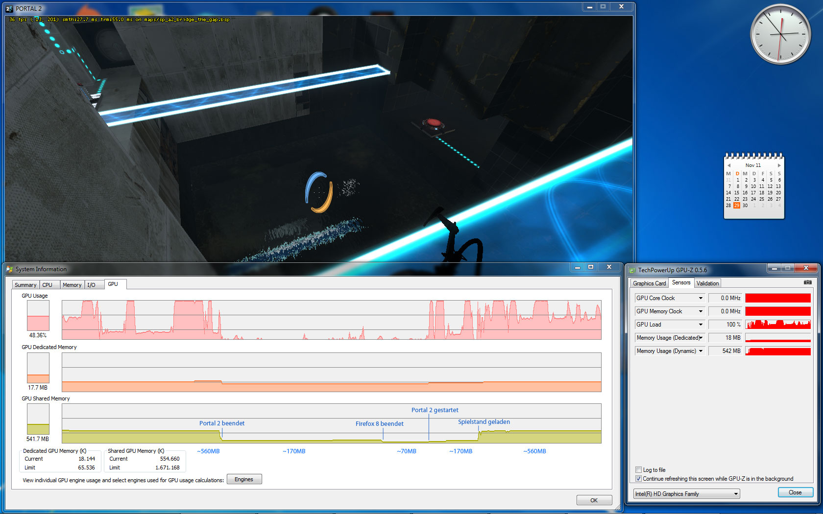The height and width of the screenshot is (514, 823).
Task: Click the Portal 2 fps debug text overlay
Action: coord(119,20)
